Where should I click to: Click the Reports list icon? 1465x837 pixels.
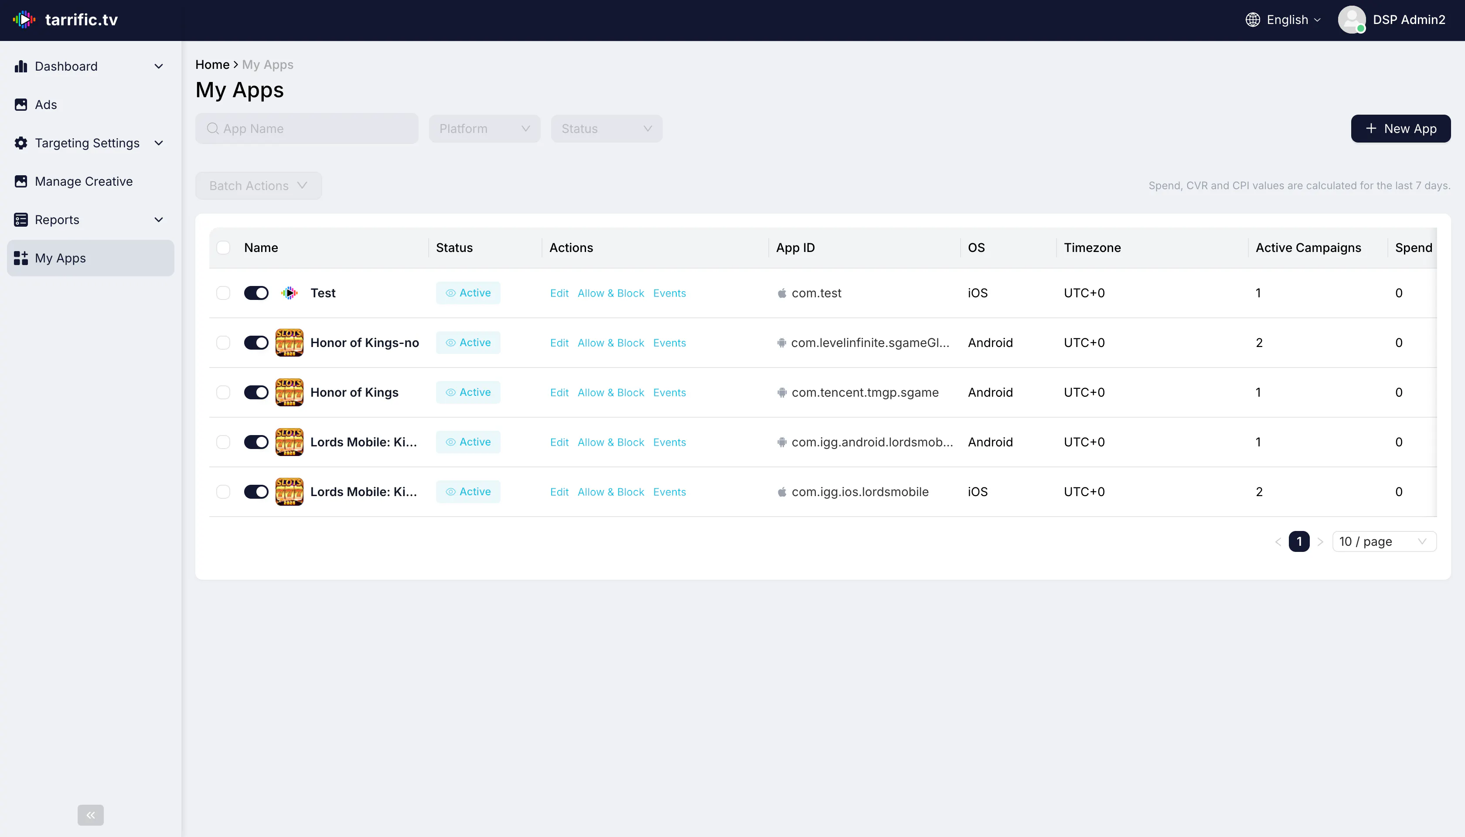[x=20, y=220]
